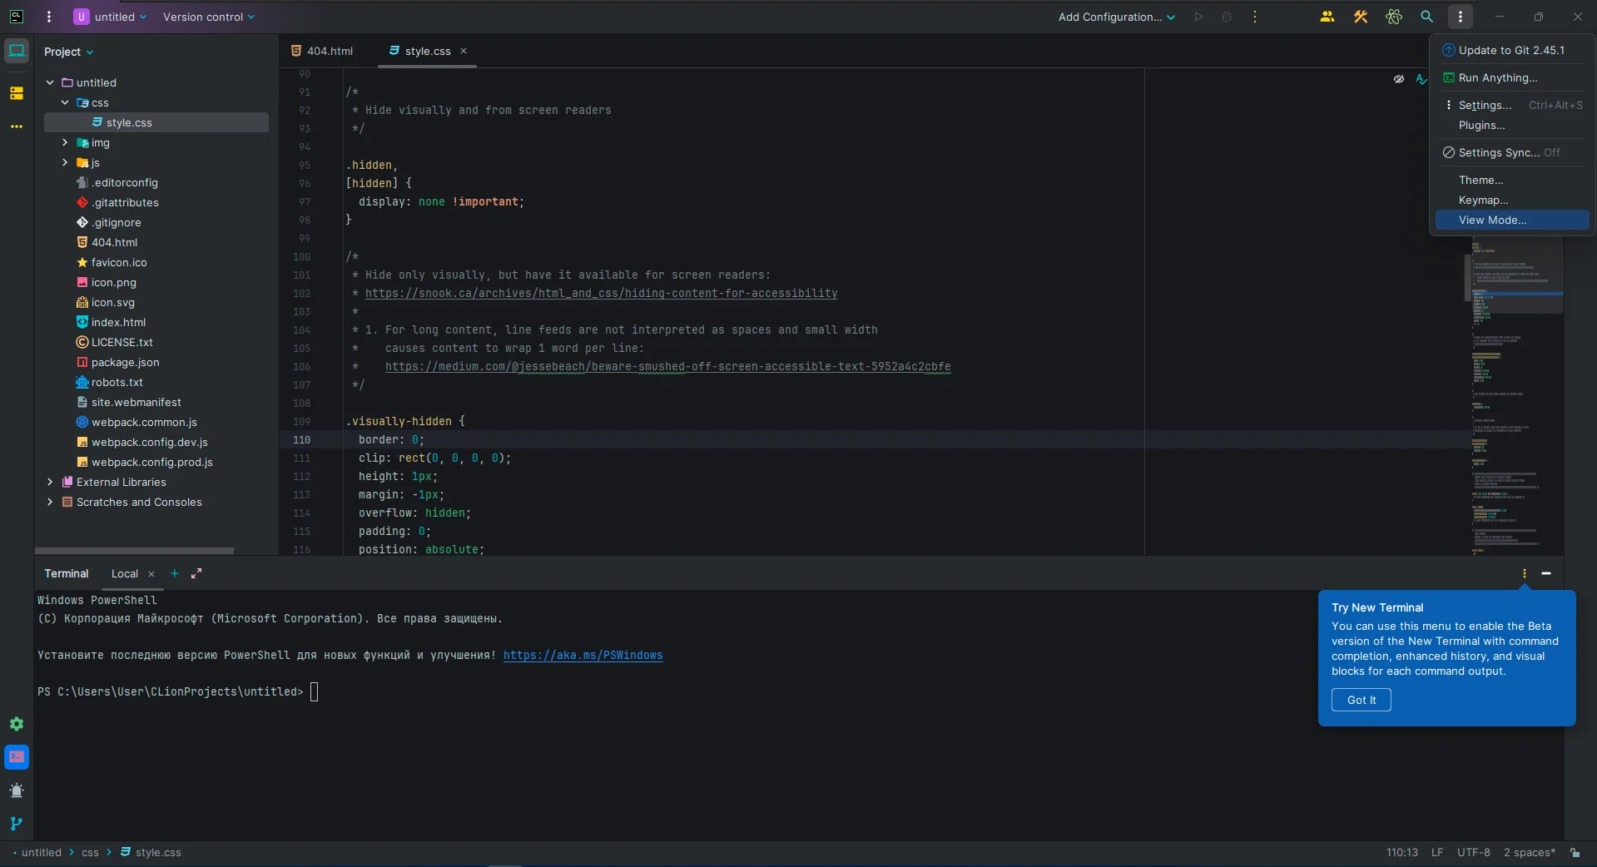Collapse the css folder in tree
Viewport: 1597px width, 867px height.
coord(65,102)
